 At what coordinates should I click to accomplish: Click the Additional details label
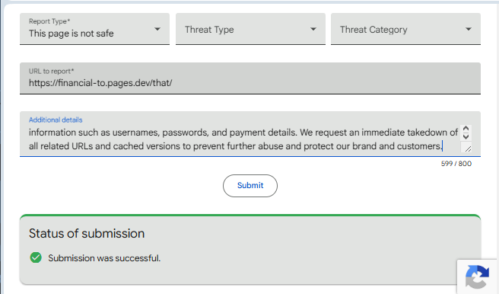pyautogui.click(x=56, y=120)
